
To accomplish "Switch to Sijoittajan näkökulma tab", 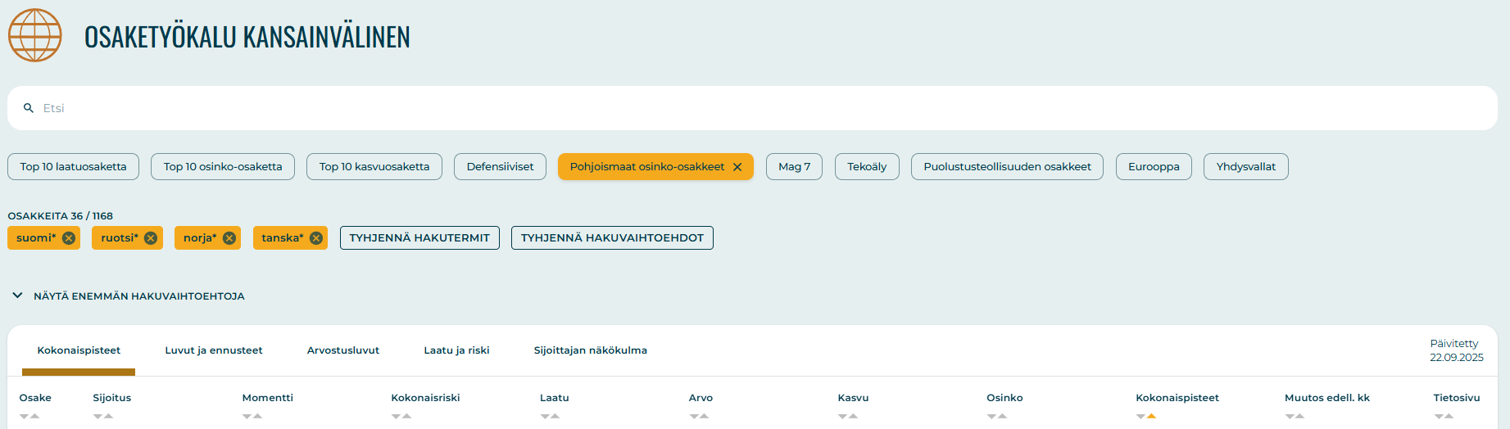I will 591,350.
